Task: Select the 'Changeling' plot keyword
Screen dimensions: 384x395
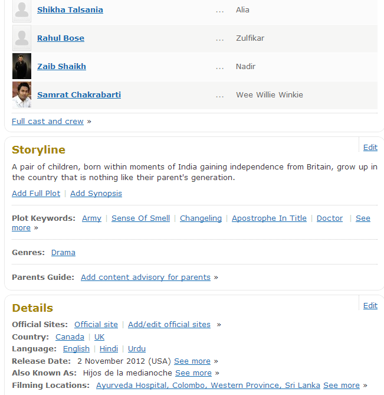Action: [x=201, y=218]
